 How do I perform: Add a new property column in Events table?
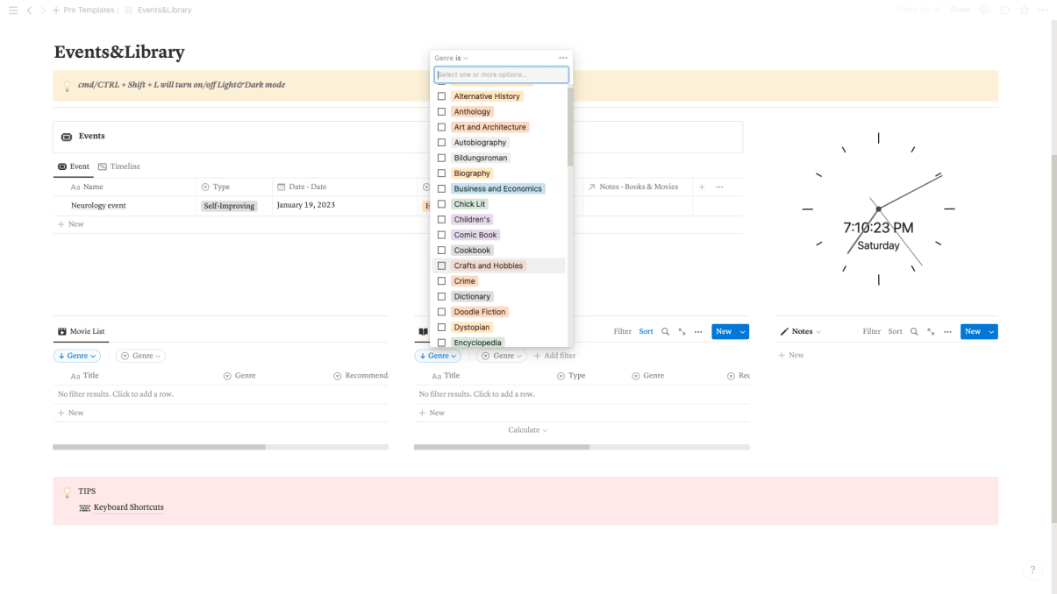point(702,187)
